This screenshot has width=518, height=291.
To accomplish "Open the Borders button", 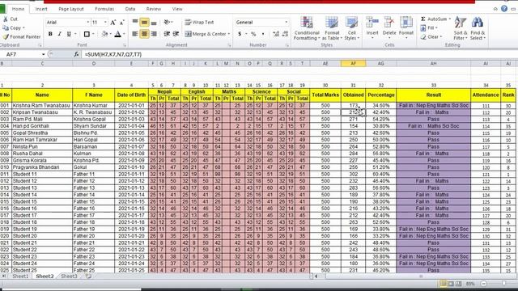I will [x=87, y=34].
